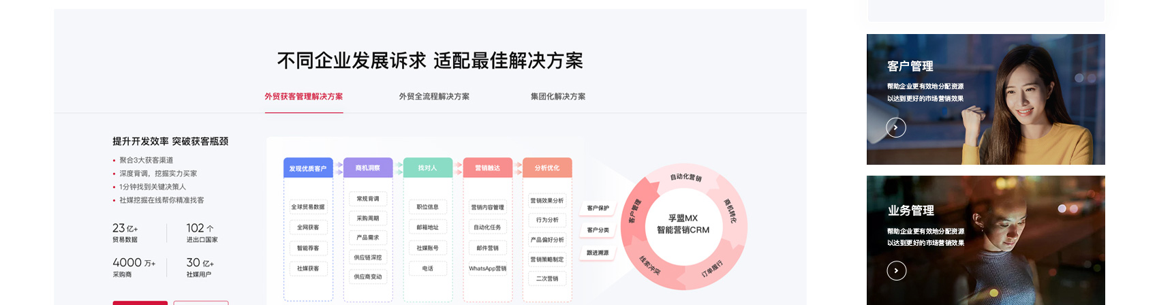
Task: Click the subheading 提升开发效率 突破获客瓶颈
Action: [x=170, y=141]
